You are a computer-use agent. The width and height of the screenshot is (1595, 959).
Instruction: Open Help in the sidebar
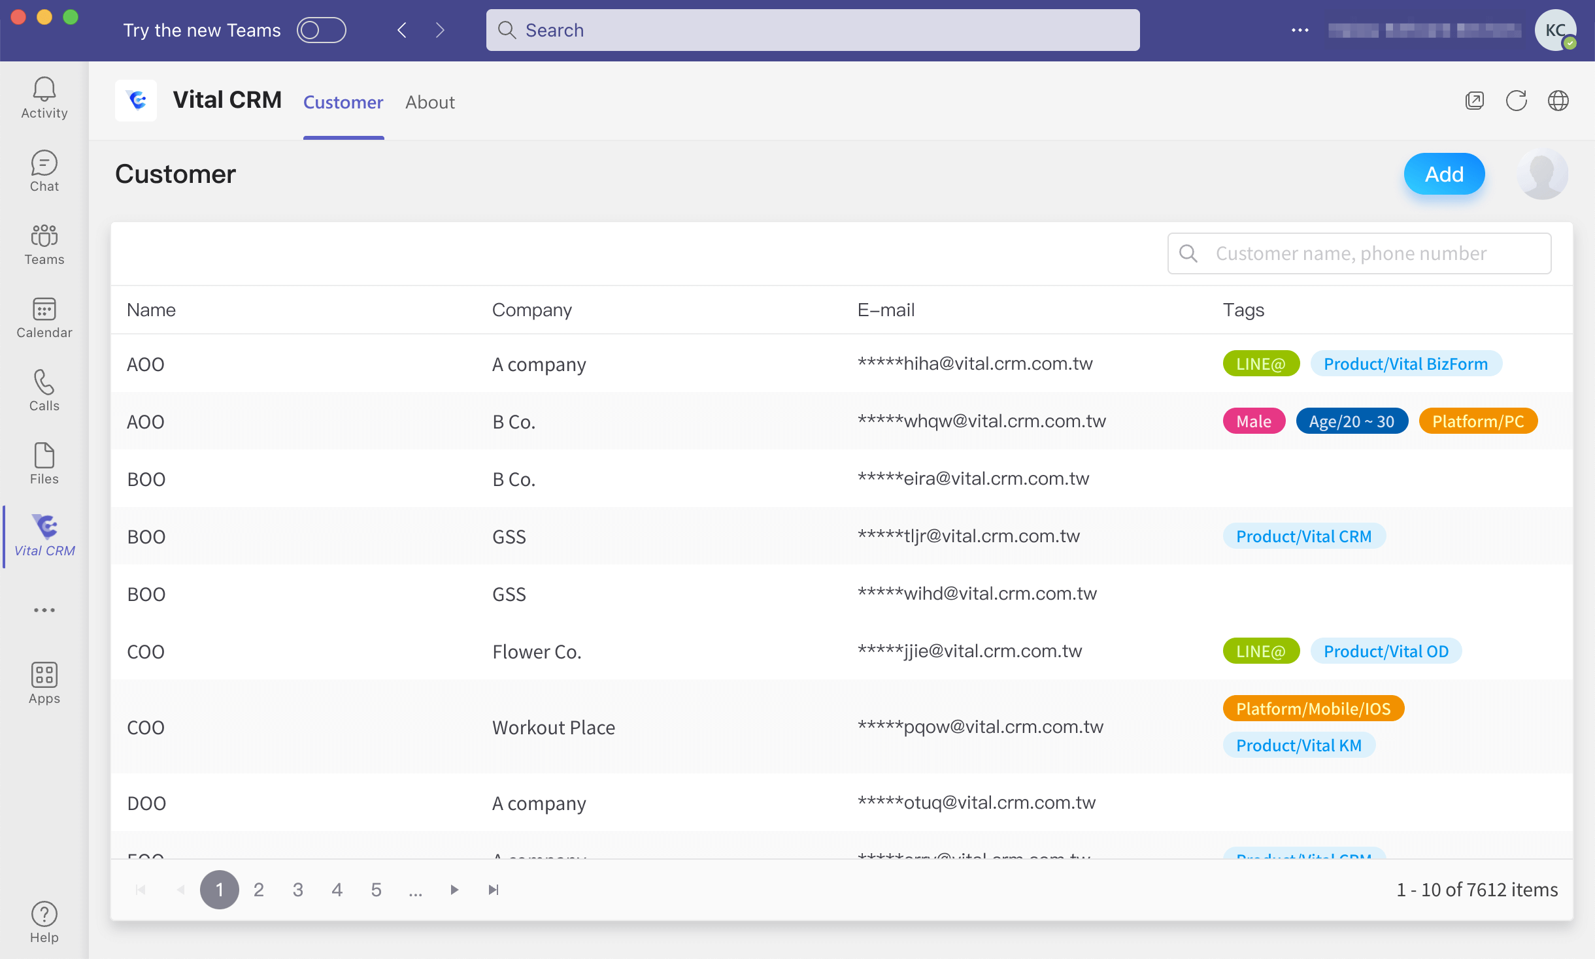pos(44,922)
